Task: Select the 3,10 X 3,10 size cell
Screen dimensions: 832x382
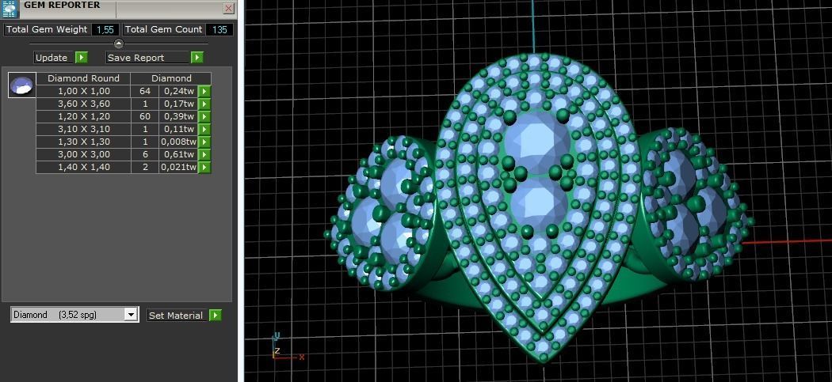Action: (x=84, y=129)
